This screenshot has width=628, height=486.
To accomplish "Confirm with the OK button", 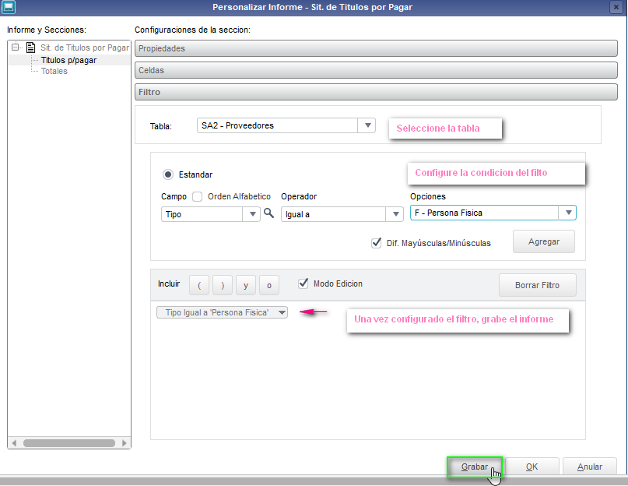I will pyautogui.click(x=532, y=467).
